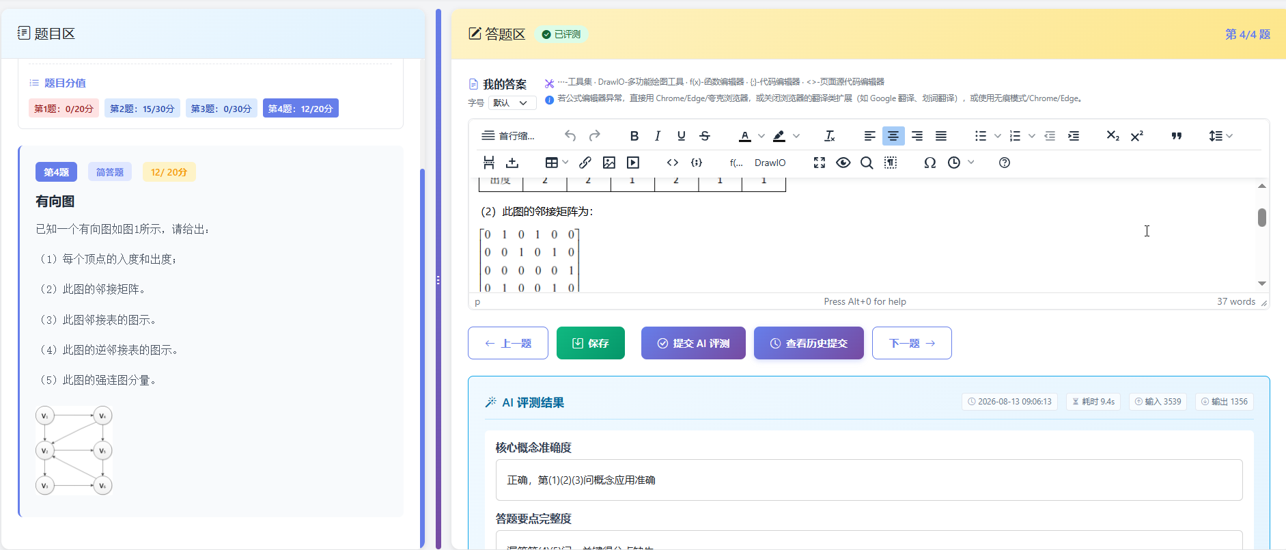This screenshot has height=550, width=1286.
Task: Expand numbered list style options
Action: pyautogui.click(x=1032, y=136)
